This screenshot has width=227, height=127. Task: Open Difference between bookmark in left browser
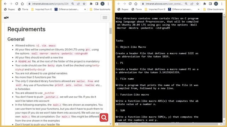(67, 10)
